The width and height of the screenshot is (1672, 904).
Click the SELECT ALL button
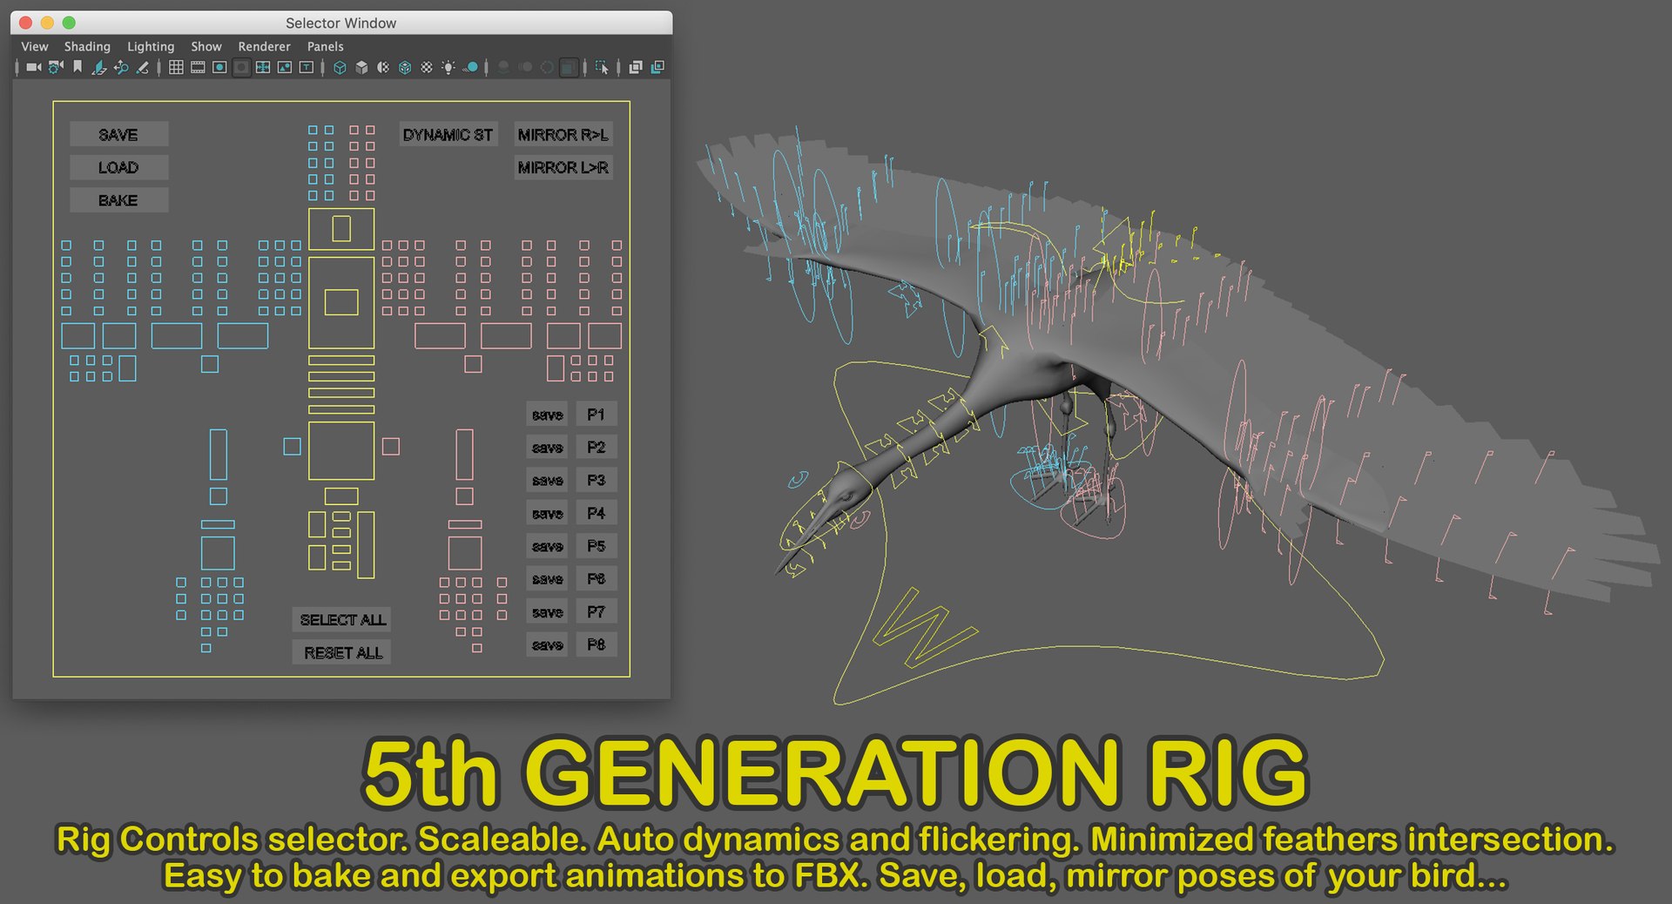(341, 620)
